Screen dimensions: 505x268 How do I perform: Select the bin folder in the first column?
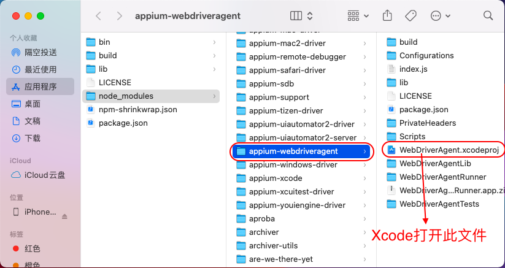pos(151,42)
